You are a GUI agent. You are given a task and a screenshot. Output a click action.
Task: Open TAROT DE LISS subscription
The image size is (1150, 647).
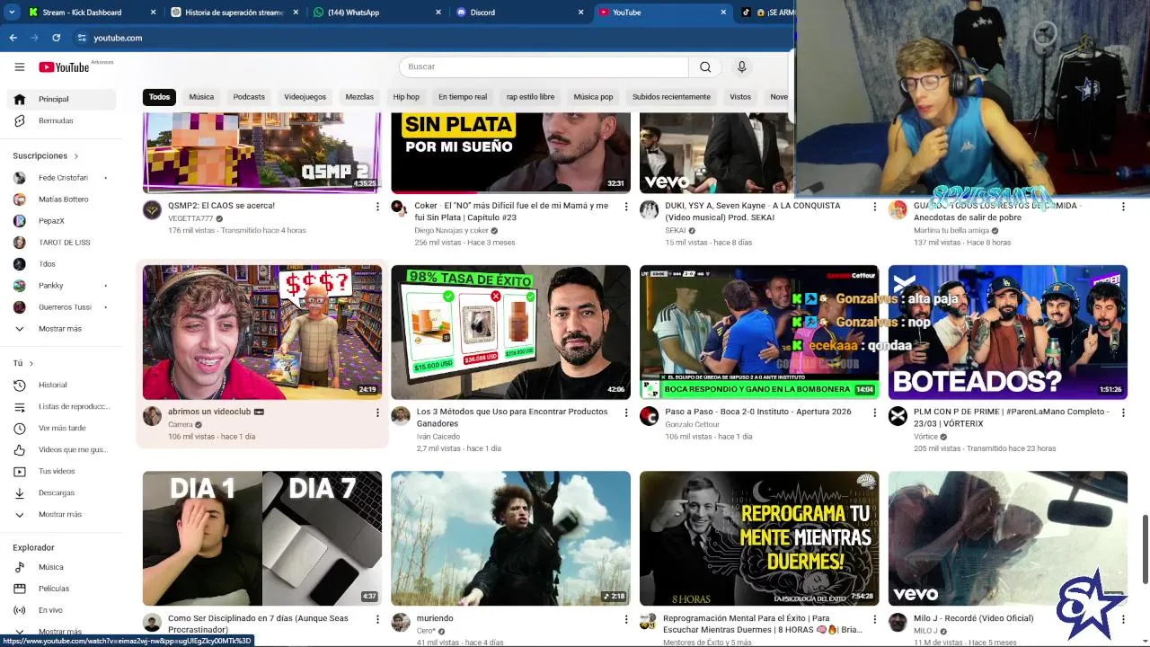point(63,243)
